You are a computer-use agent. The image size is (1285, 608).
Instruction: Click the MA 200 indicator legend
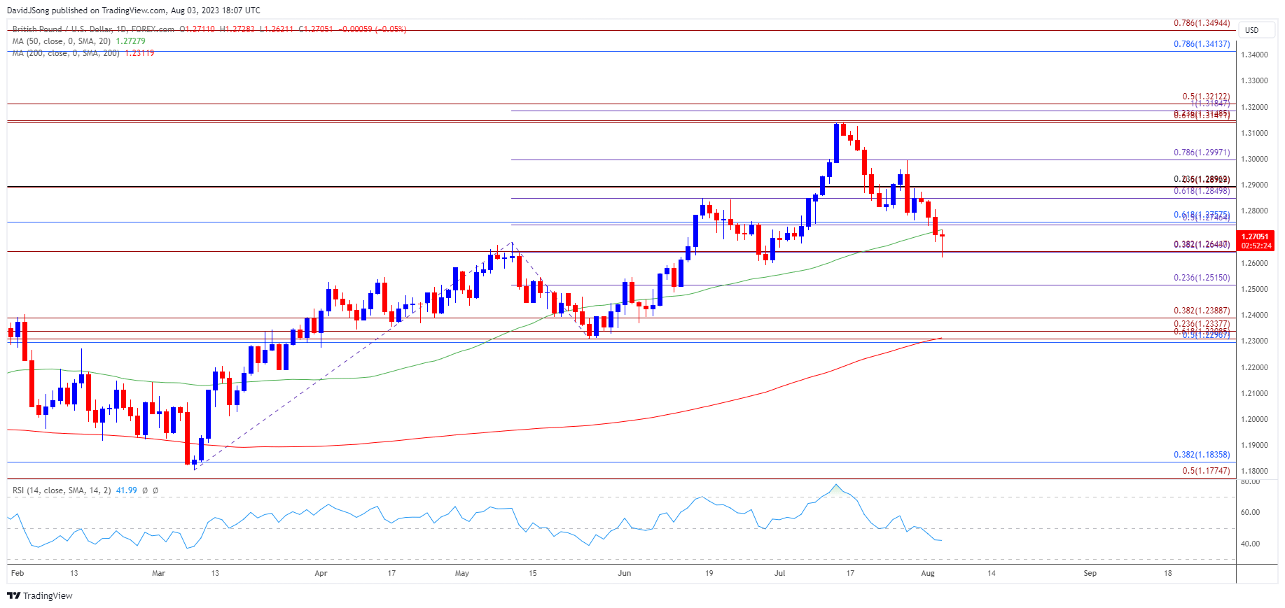point(66,53)
